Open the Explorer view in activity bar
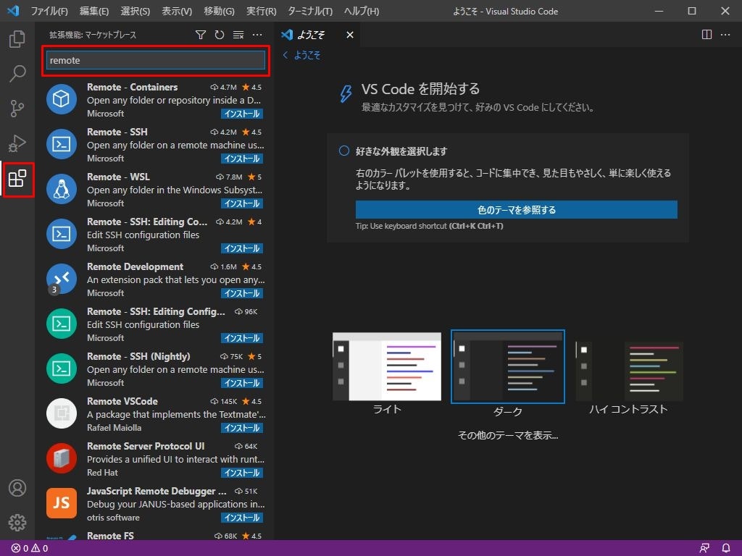This screenshot has height=556, width=742. pyautogui.click(x=17, y=39)
